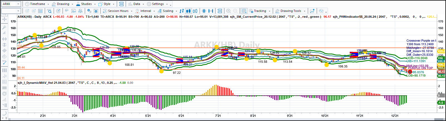Toggle the grid selection icon before Tracking

244,11
